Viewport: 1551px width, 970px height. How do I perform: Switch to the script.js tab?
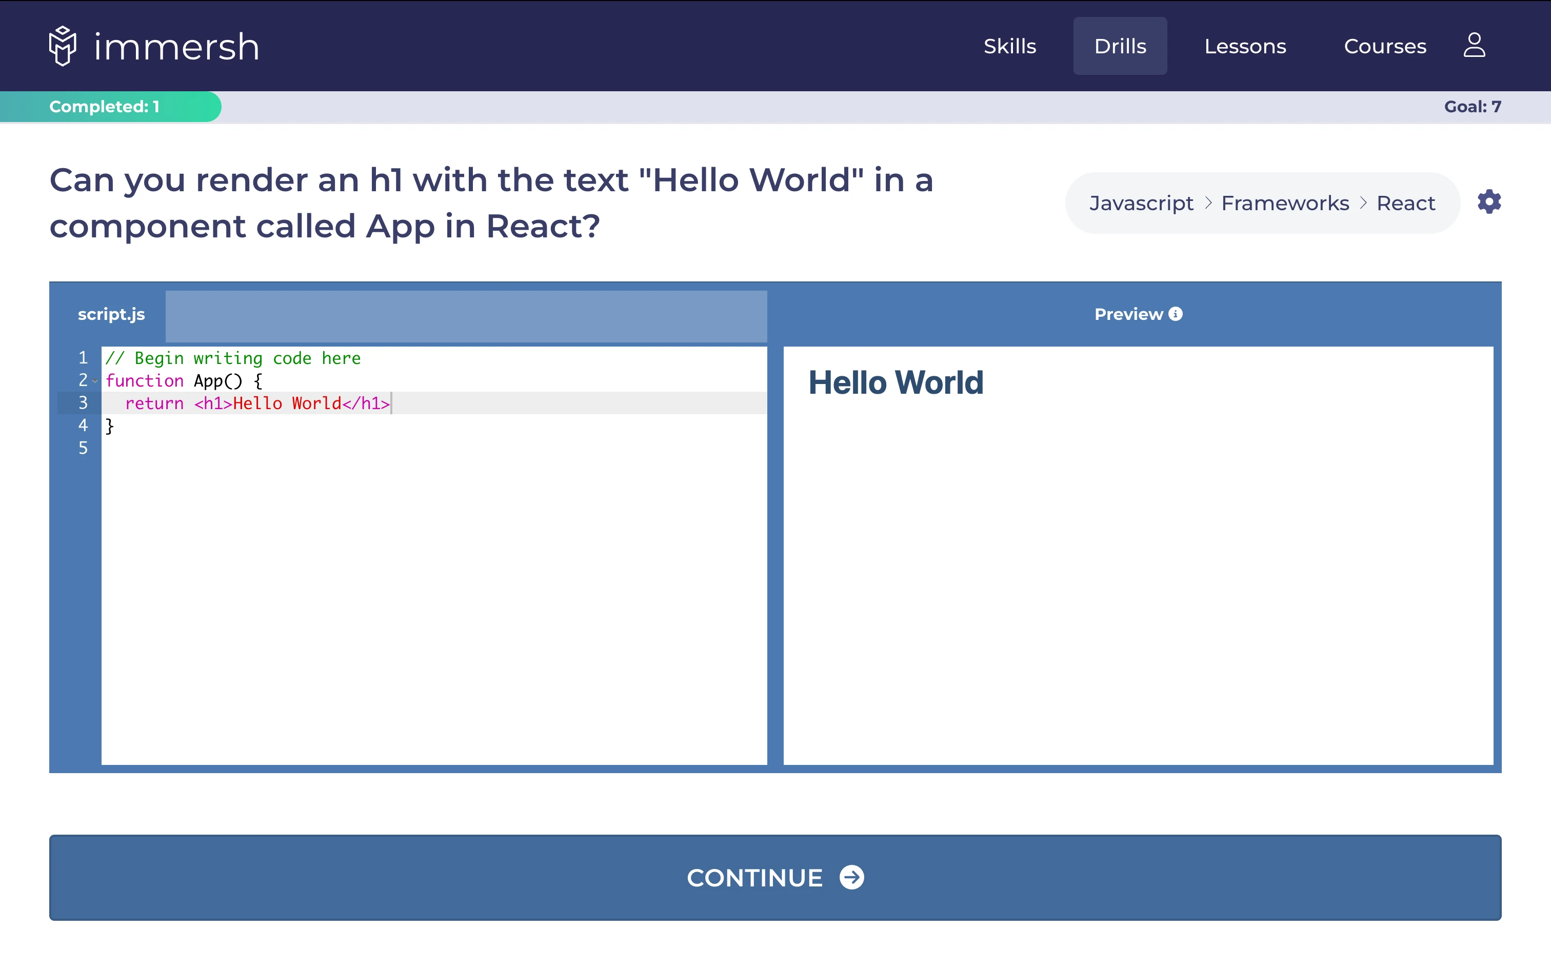(111, 314)
